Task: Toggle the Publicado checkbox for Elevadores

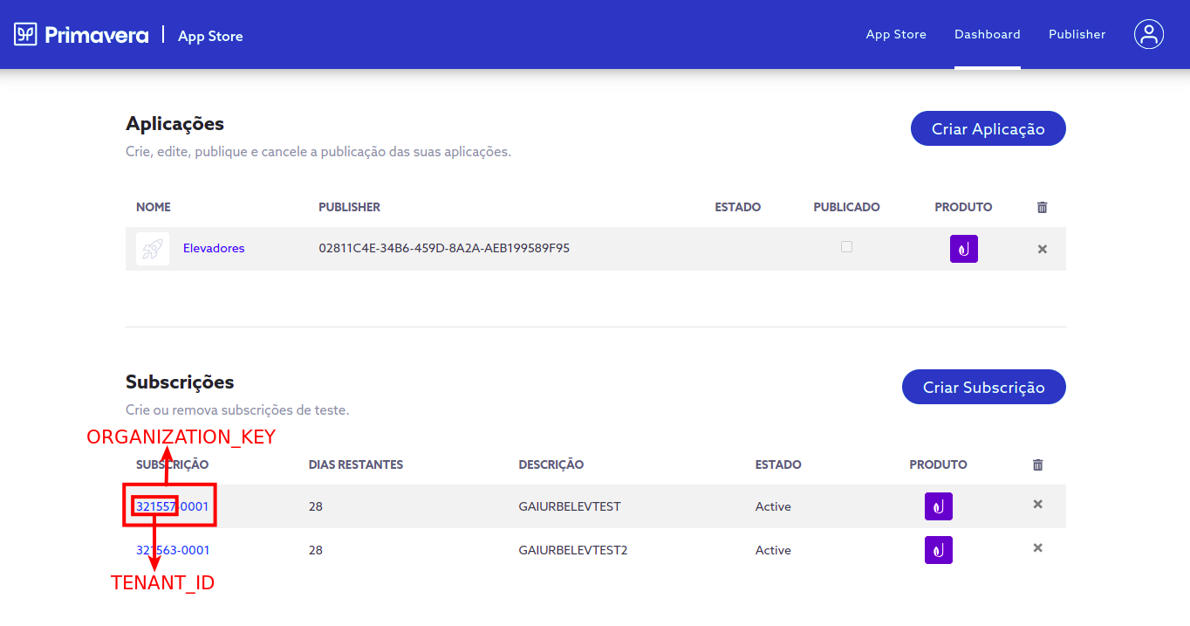Action: pyautogui.click(x=846, y=246)
